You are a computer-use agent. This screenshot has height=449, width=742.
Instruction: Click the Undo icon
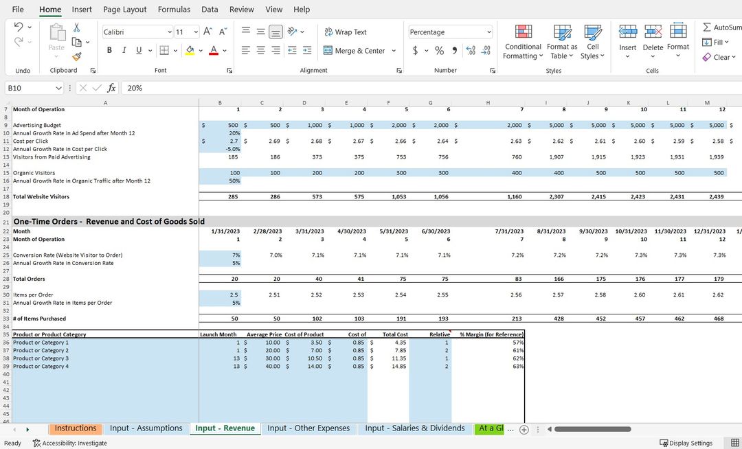[19, 26]
